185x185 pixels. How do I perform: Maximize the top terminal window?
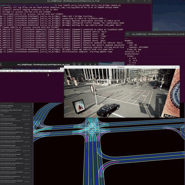coord(144,1)
